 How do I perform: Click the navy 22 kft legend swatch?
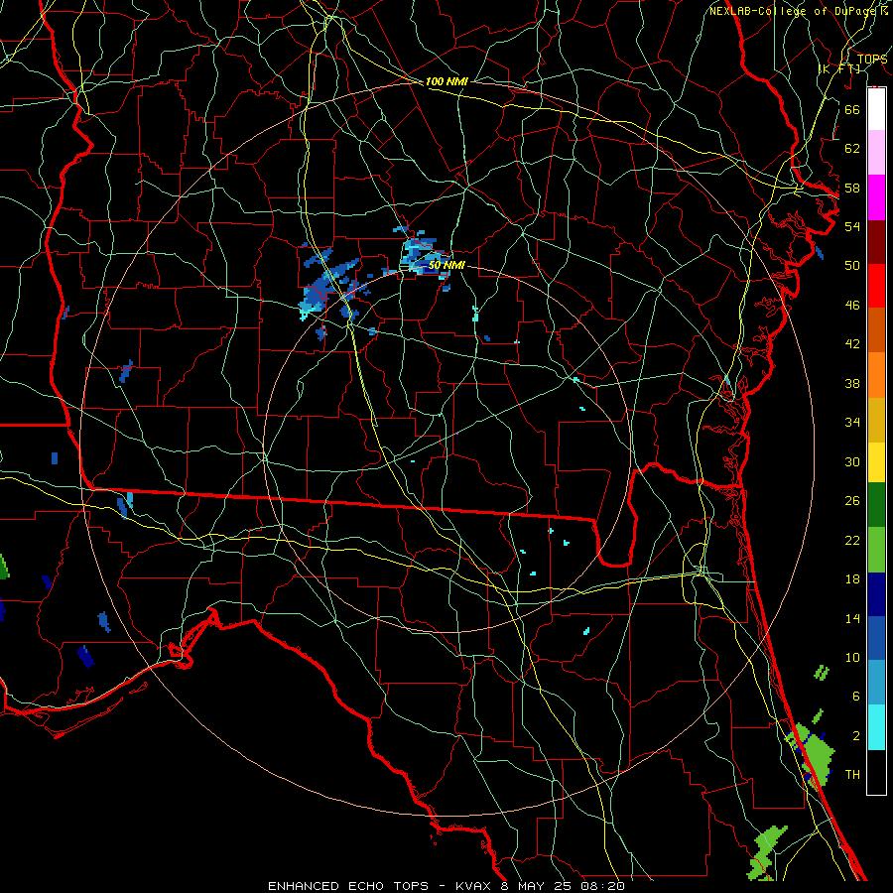[x=876, y=594]
